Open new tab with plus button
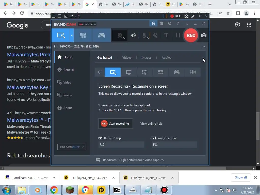260x195 pixels. 210,4
